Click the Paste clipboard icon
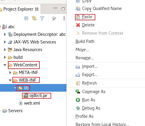 click(78, 17)
